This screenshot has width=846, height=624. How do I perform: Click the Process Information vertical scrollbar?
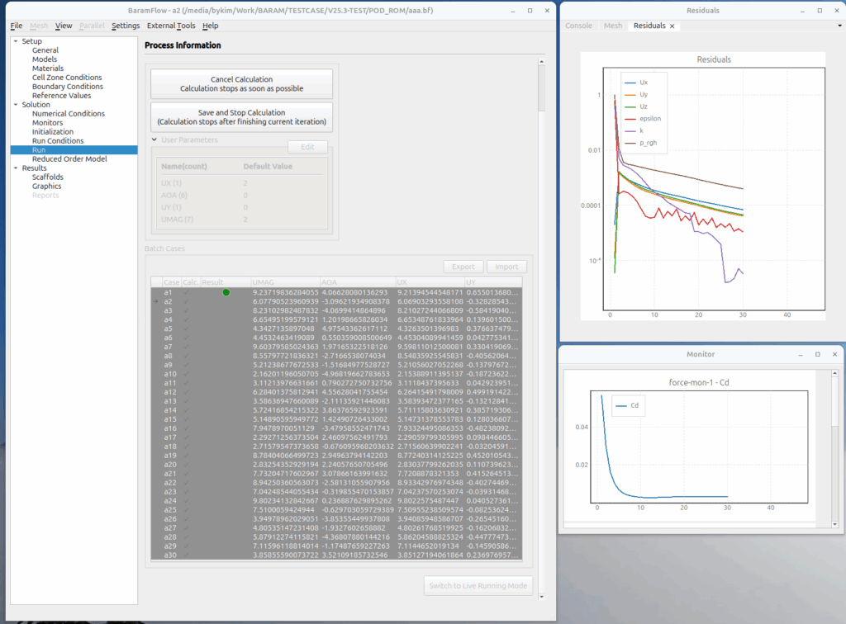(541, 87)
